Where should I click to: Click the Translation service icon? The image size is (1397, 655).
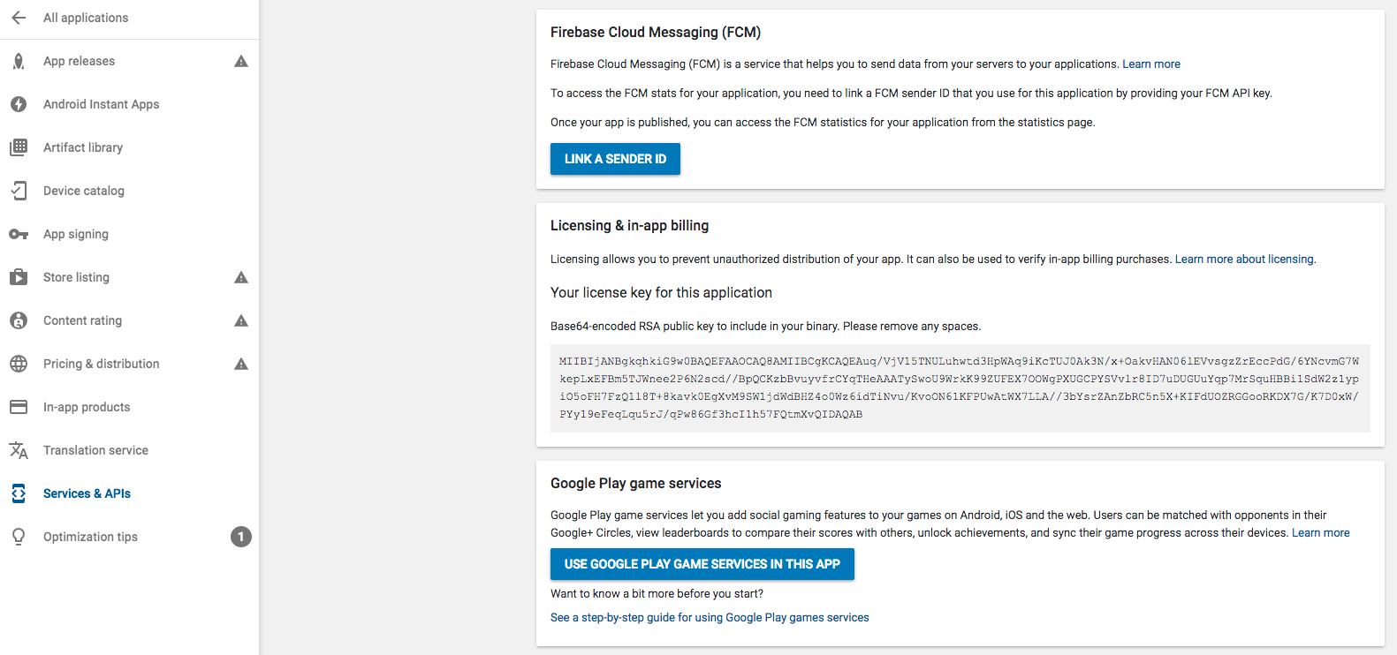(x=19, y=450)
